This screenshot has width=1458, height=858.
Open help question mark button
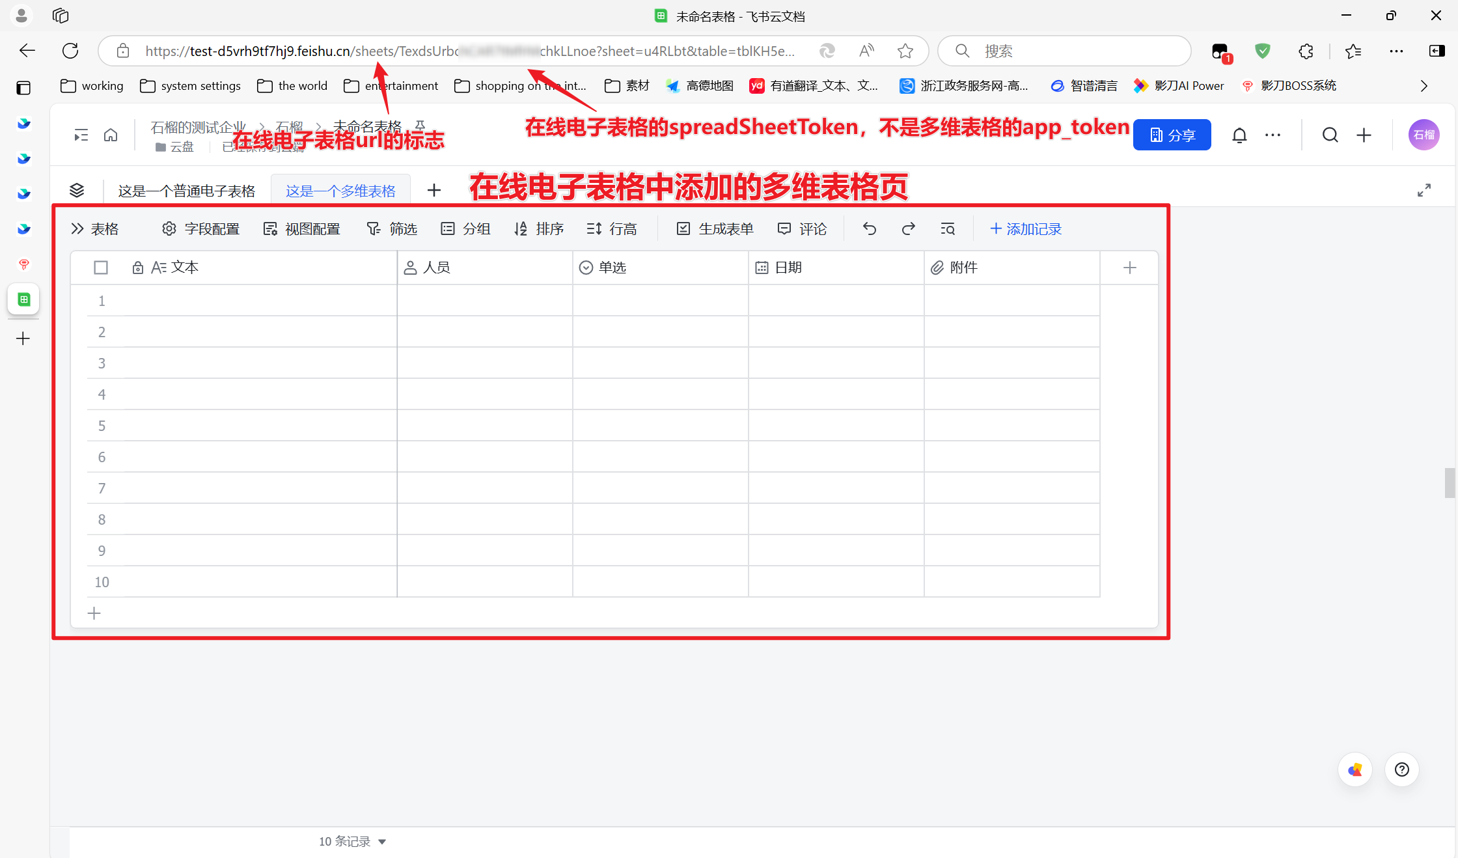coord(1401,769)
